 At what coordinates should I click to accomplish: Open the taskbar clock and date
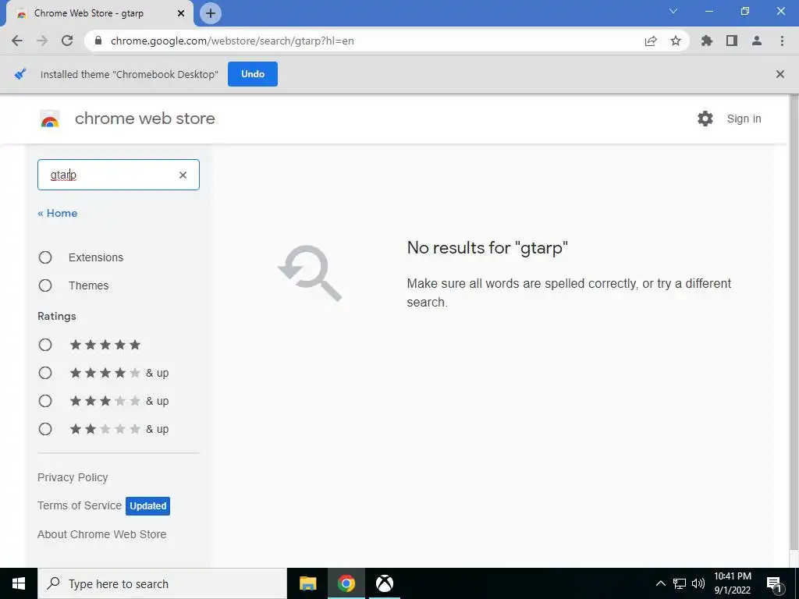point(732,583)
